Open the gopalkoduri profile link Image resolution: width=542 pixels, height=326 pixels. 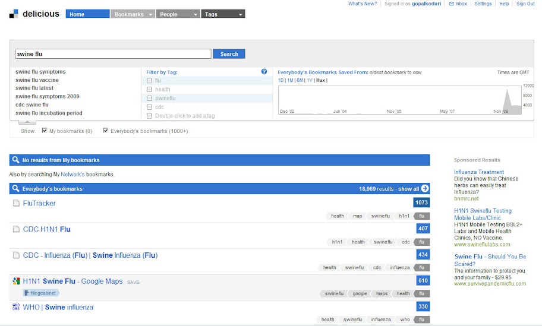point(426,4)
